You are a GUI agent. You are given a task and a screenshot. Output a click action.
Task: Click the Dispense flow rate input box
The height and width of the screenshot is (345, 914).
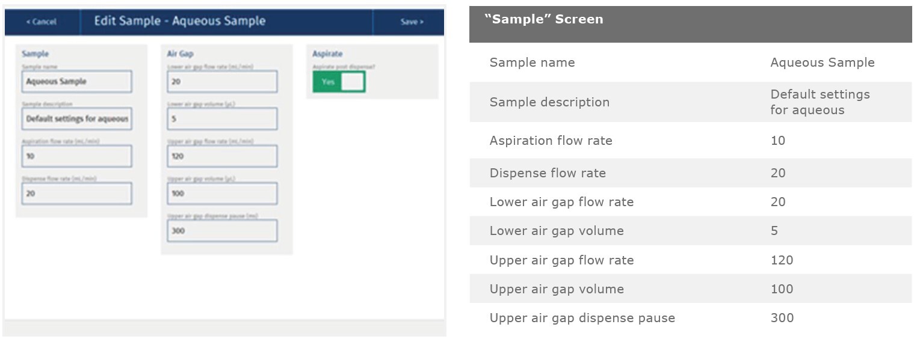point(77,194)
